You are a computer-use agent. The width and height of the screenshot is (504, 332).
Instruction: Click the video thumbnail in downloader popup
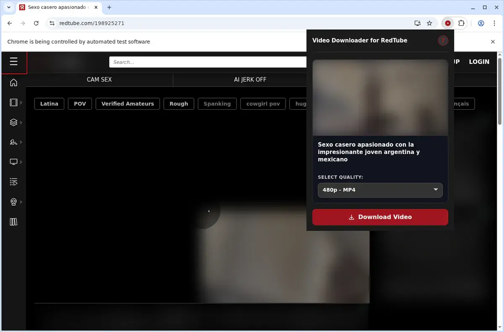(380, 97)
